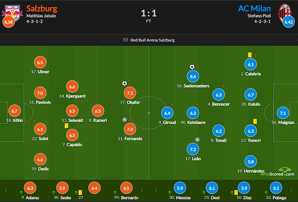Select Maignan's 7.1 rating circle
This screenshot has height=202, width=298.
point(283,113)
